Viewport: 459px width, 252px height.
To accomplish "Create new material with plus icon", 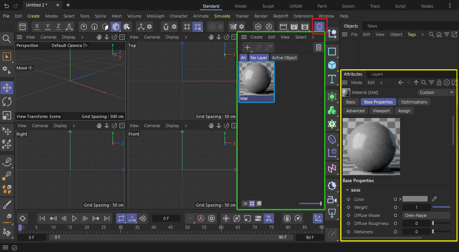I will [247, 47].
